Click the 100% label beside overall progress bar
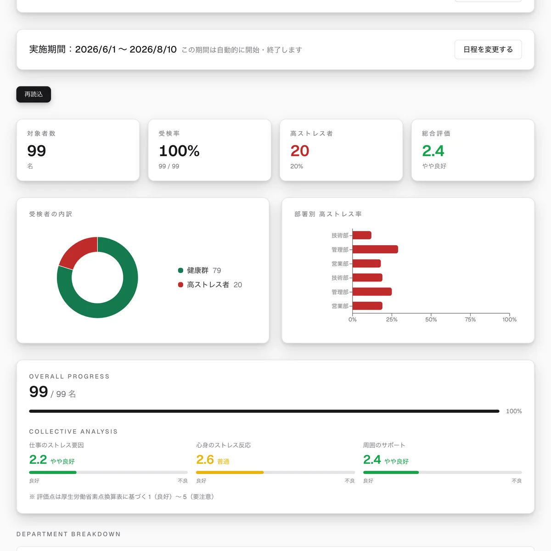Screen dimensions: 551x551 tap(514, 411)
